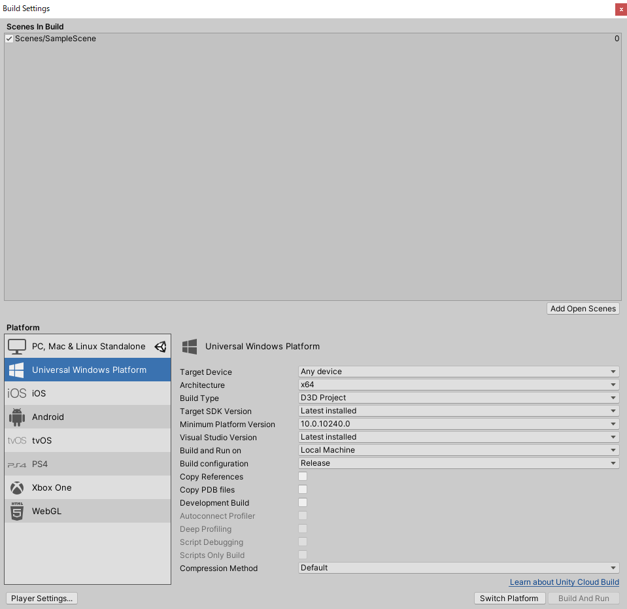Click the Windows logo in the settings header
This screenshot has width=627, height=609.
190,347
